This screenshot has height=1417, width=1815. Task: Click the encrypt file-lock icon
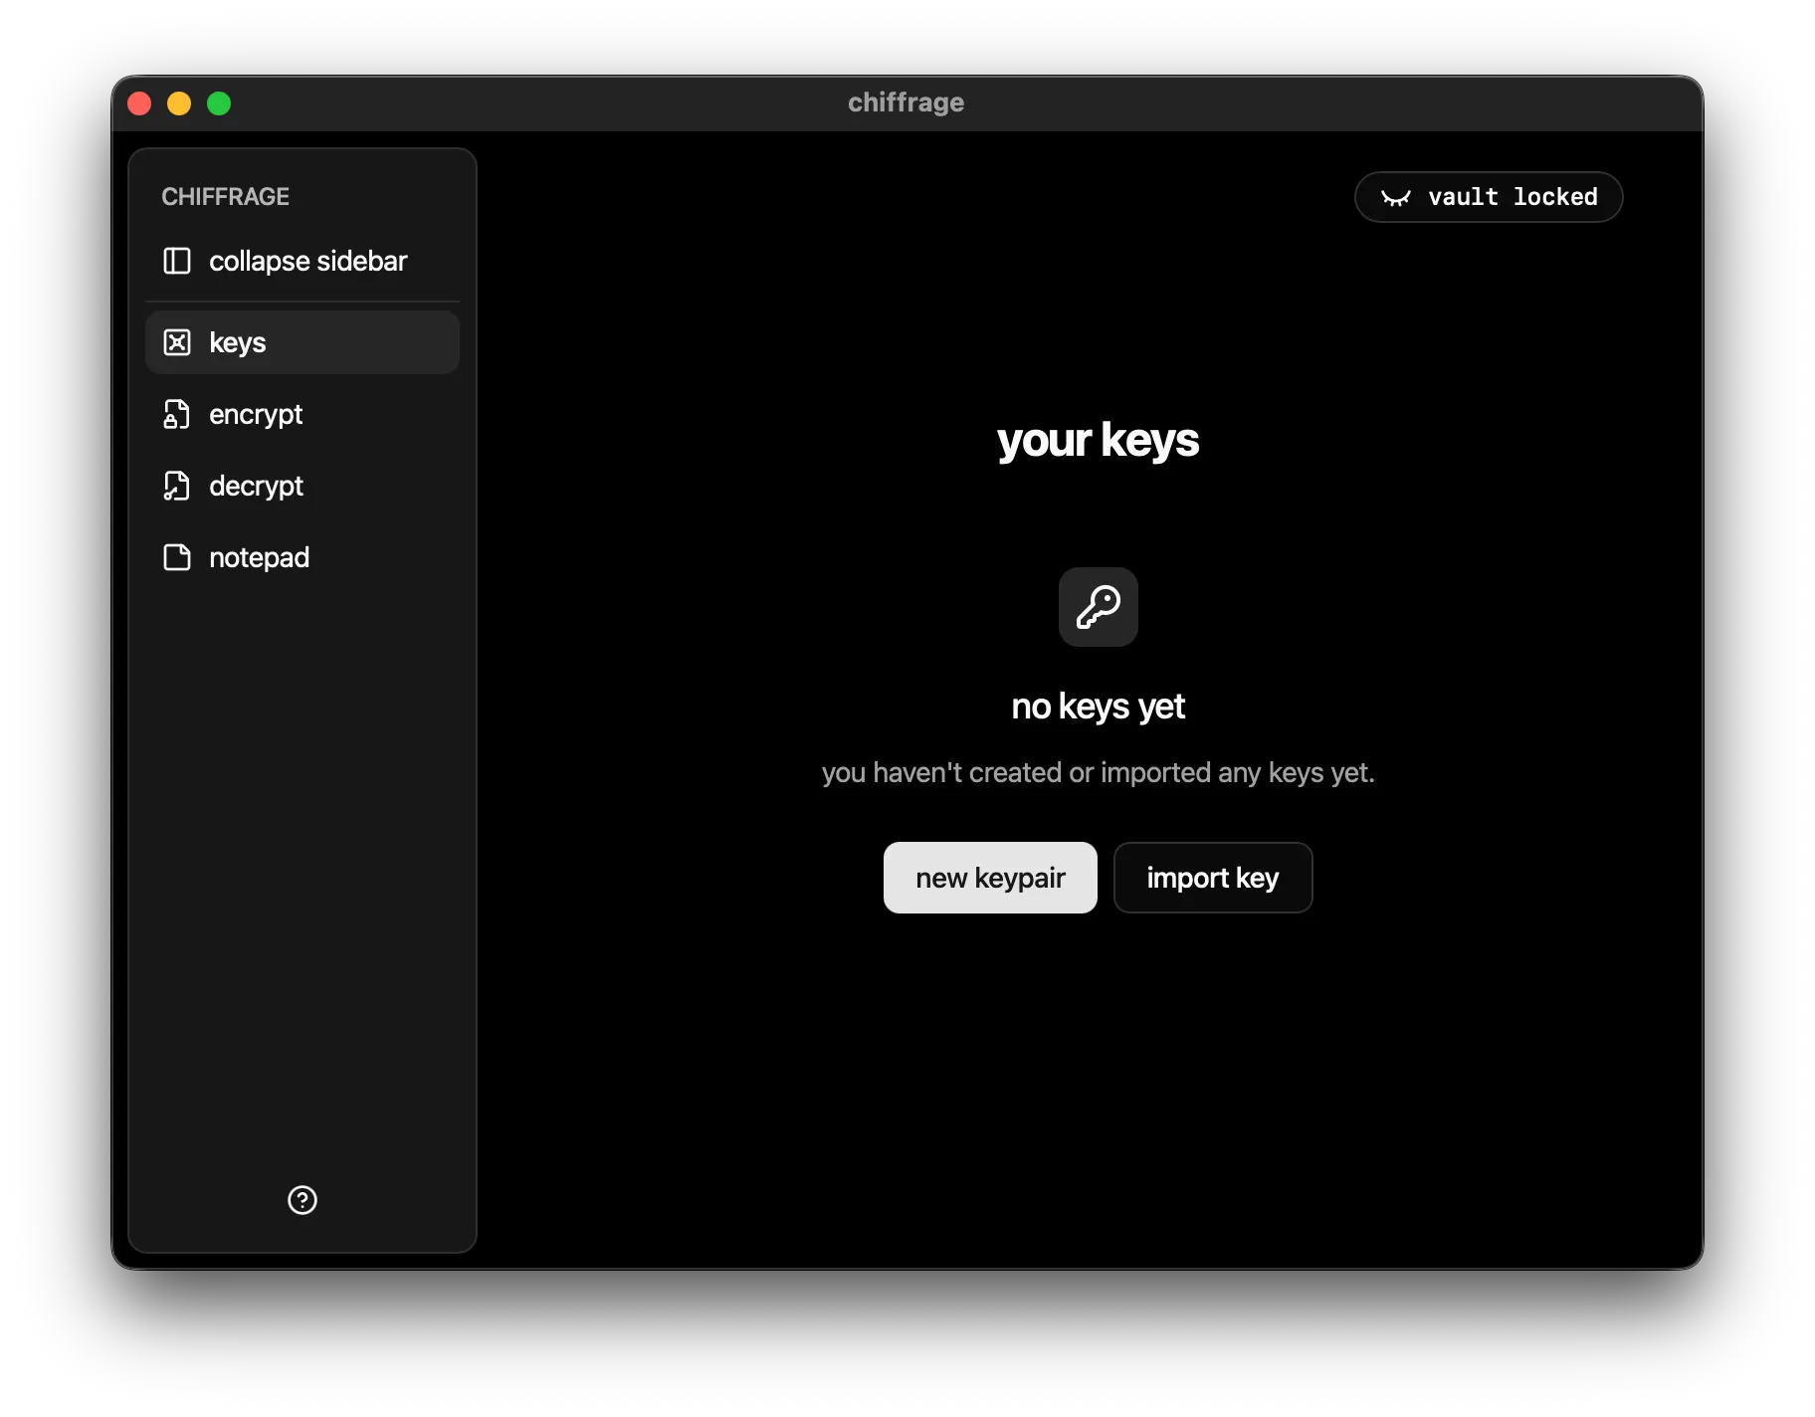click(177, 414)
